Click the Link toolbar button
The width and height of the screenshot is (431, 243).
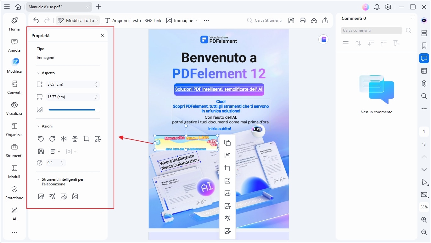(153, 20)
